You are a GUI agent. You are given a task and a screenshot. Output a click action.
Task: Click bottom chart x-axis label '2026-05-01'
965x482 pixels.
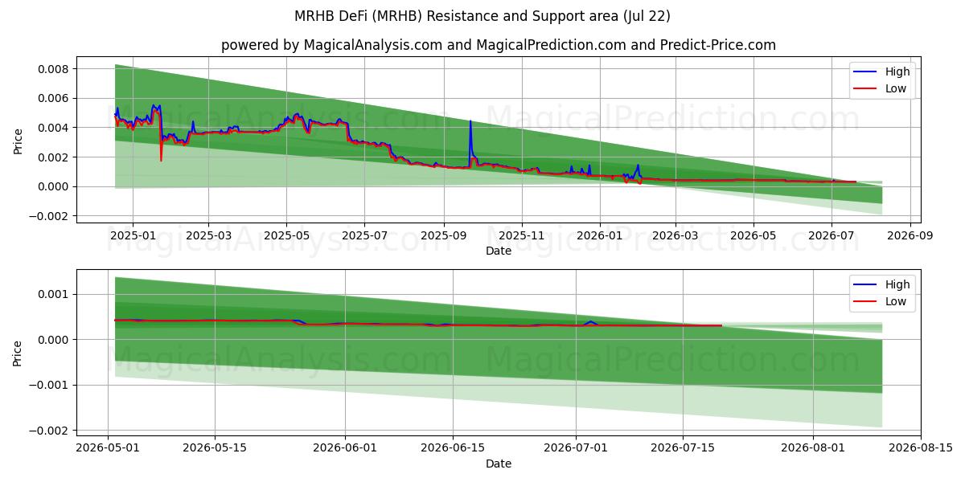click(x=109, y=449)
